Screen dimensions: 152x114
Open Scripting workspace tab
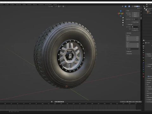(55, 5)
